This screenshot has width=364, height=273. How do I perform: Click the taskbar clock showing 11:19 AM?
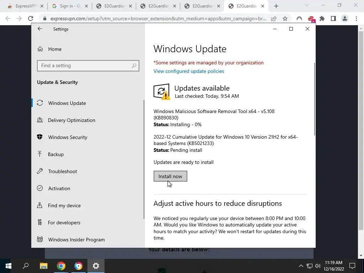point(333,266)
